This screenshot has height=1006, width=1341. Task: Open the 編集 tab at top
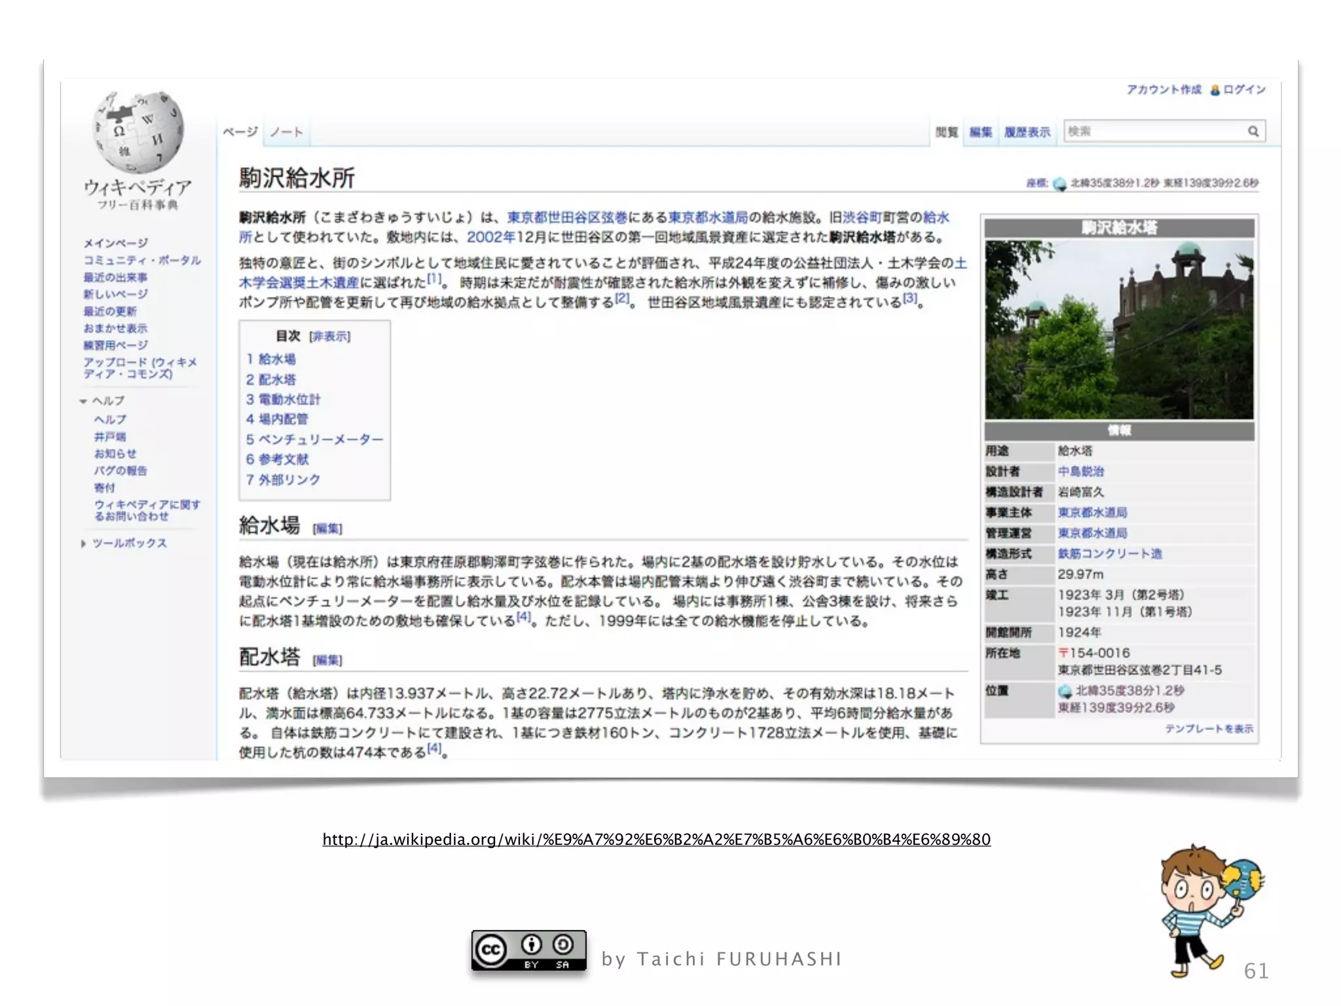980,132
